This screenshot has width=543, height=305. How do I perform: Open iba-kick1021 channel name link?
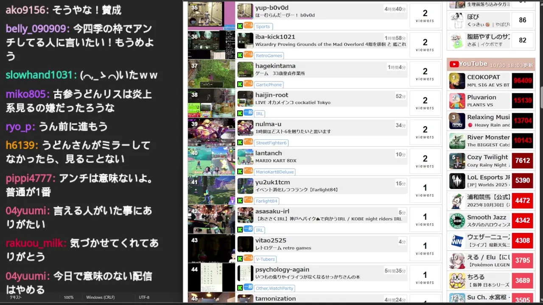275,37
